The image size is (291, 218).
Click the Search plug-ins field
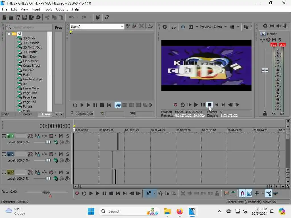coord(29,27)
